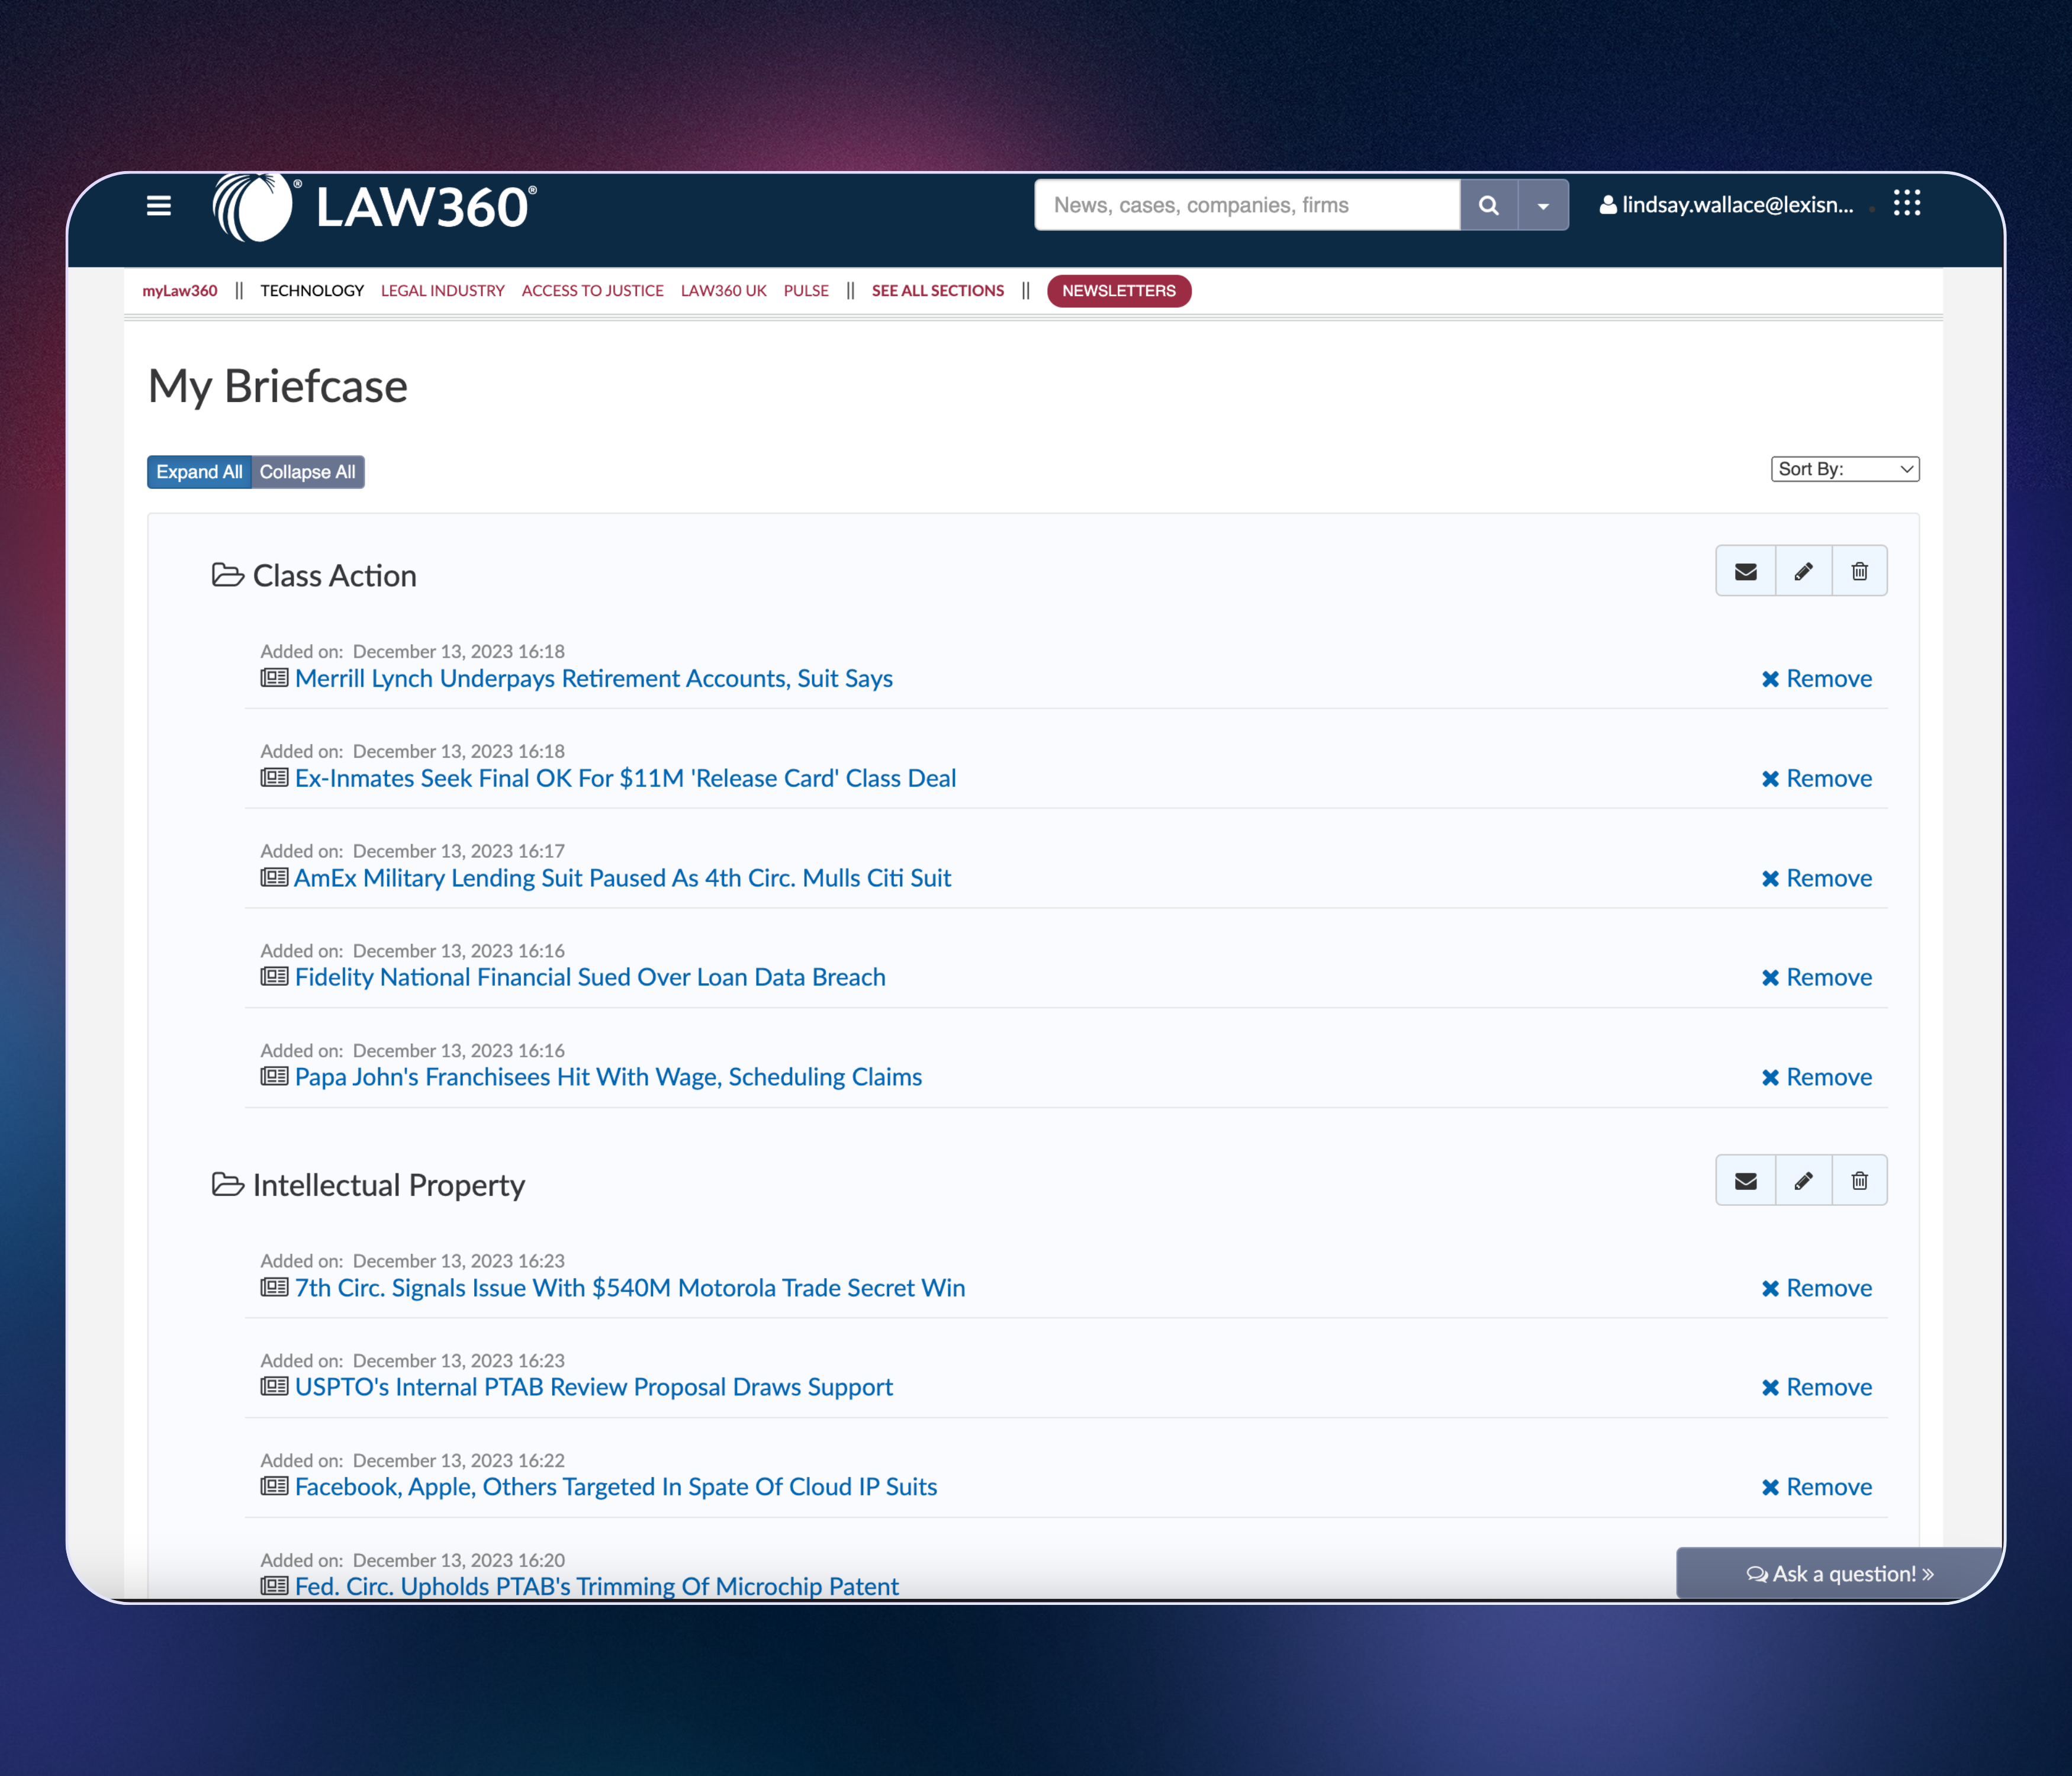Open the Pulse section

pos(806,291)
